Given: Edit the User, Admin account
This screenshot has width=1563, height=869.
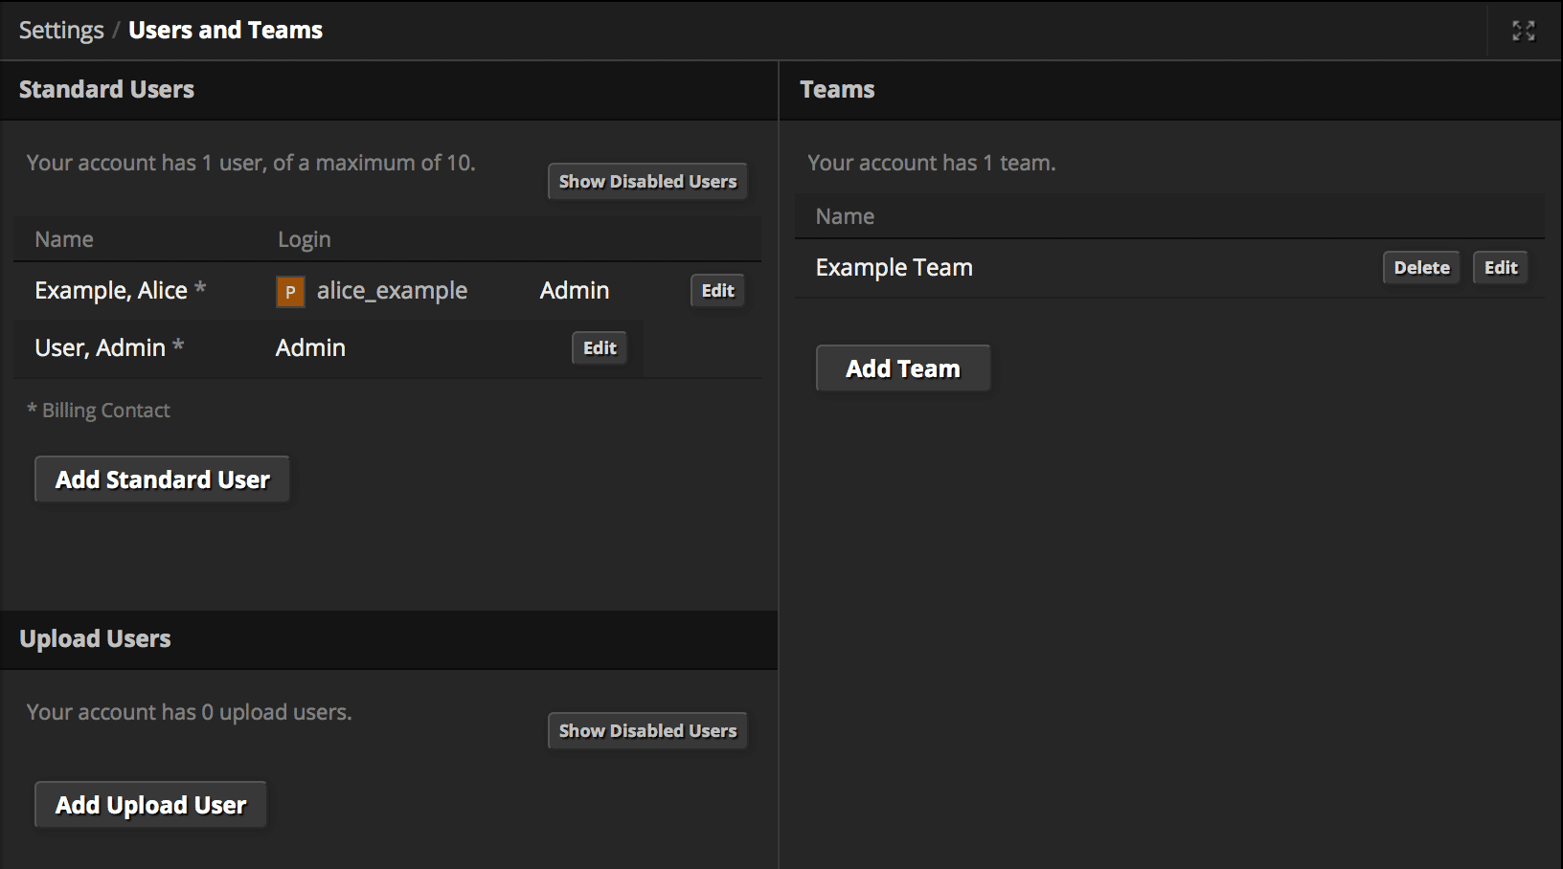Looking at the screenshot, I should (x=600, y=348).
